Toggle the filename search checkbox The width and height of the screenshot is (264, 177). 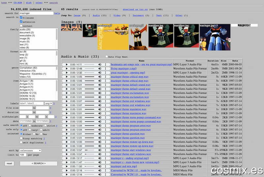click(21, 18)
